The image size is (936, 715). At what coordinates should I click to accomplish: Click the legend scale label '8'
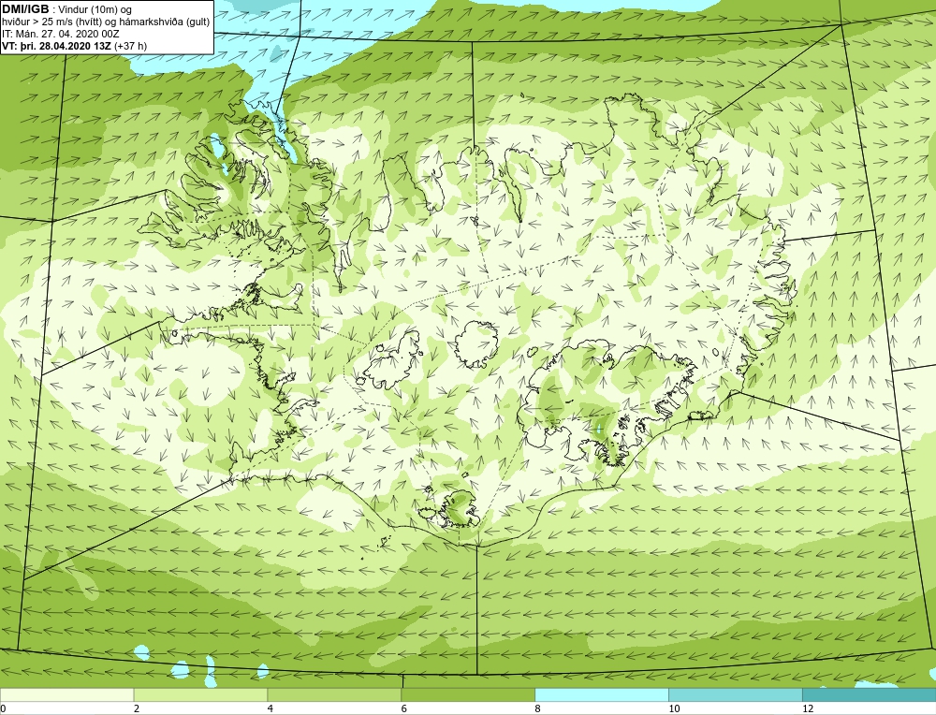click(538, 708)
